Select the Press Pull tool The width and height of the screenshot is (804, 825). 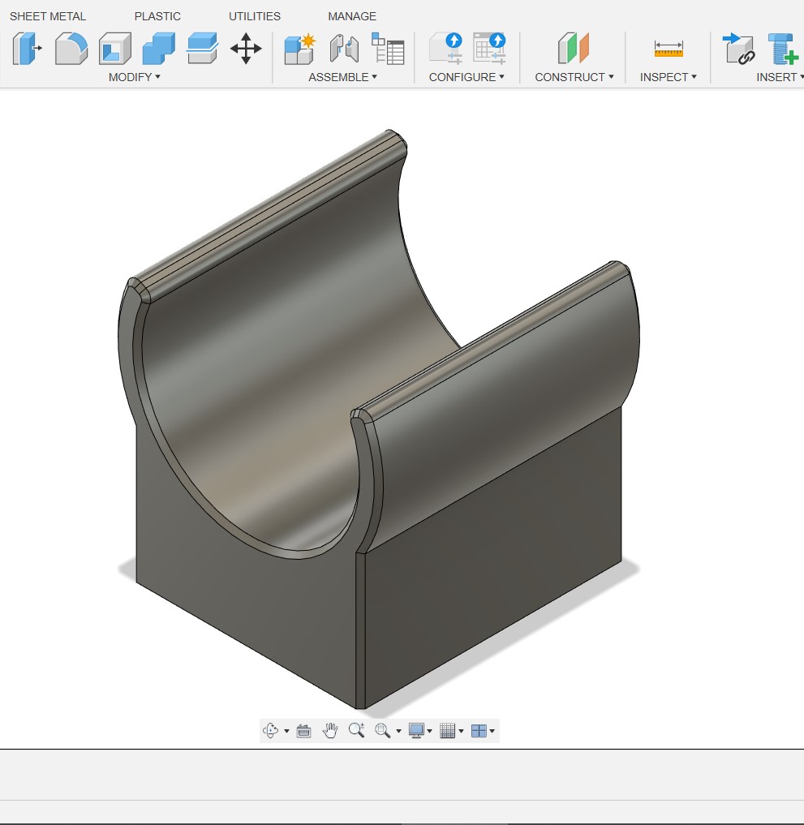click(x=27, y=49)
